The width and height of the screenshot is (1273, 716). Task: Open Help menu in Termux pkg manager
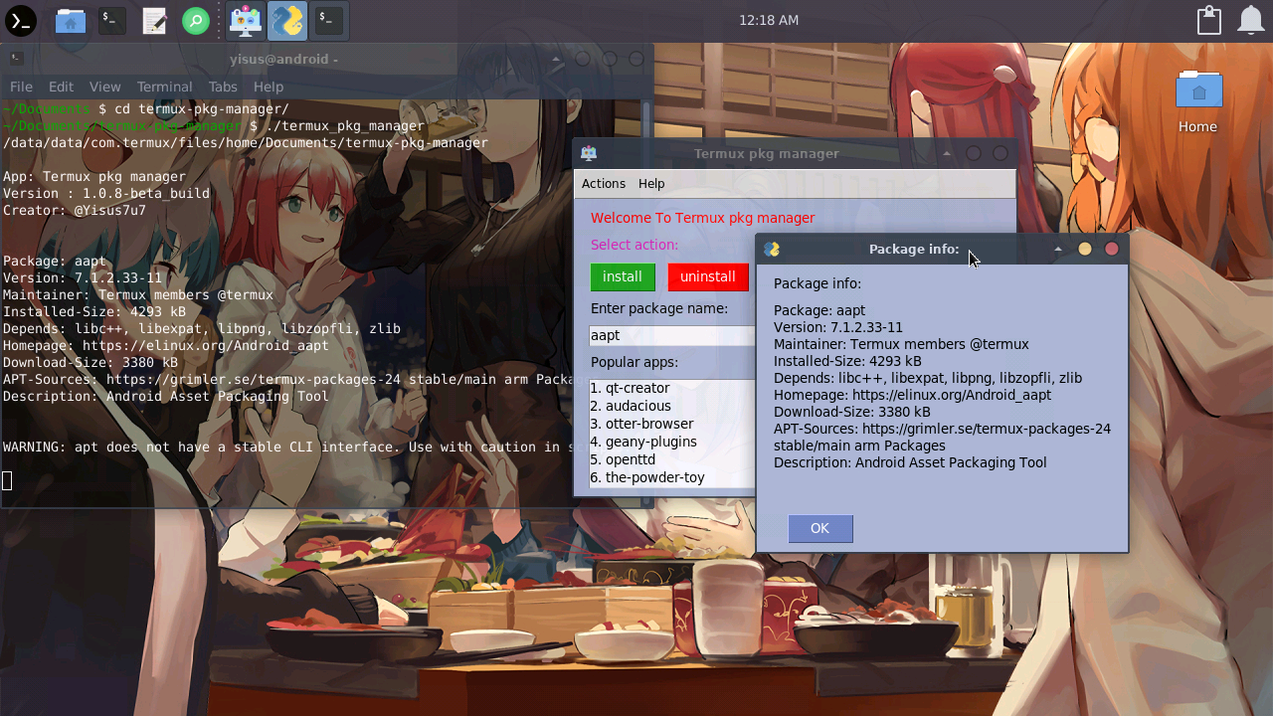click(651, 183)
